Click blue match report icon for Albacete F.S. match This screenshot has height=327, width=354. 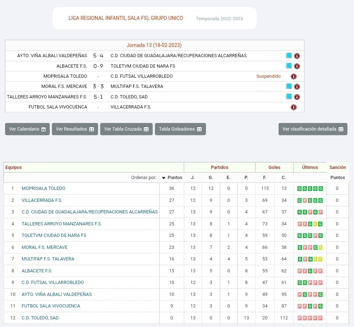288,66
